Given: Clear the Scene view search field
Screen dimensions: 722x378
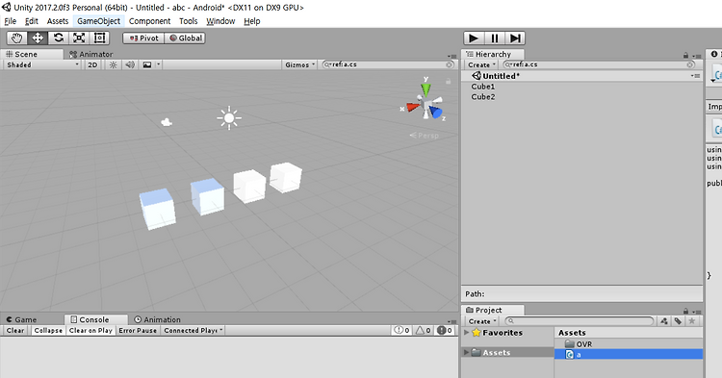Looking at the screenshot, I should pos(450,64).
